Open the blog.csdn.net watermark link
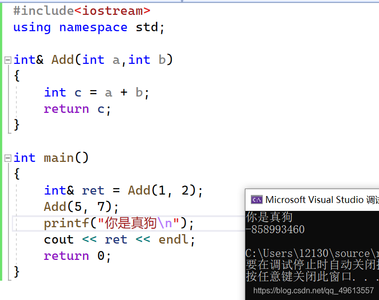Viewport: 379px width, 300px height. point(314,290)
